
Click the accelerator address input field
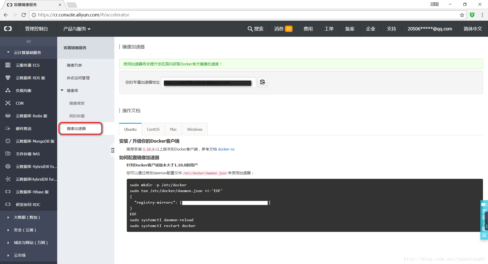208,83
